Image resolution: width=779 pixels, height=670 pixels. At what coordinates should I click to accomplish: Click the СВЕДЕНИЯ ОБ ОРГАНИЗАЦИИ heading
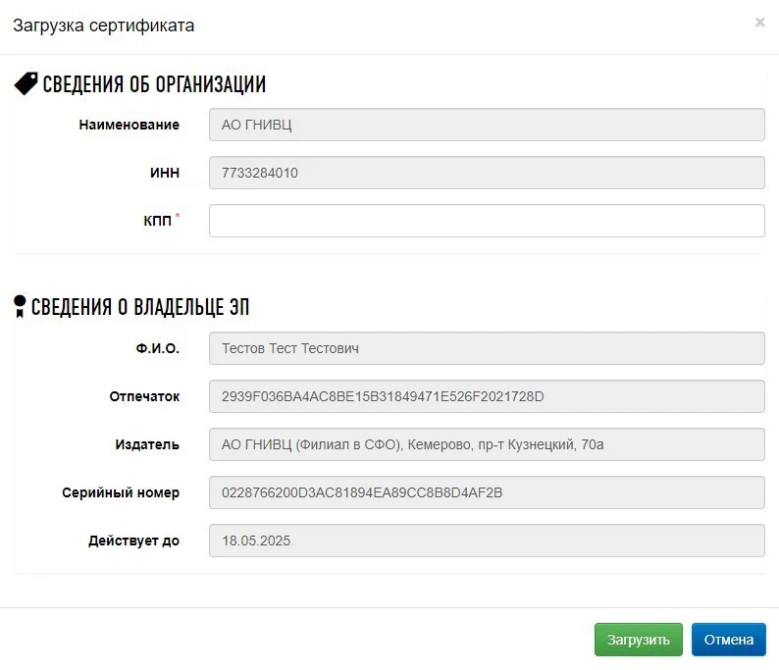pos(154,84)
